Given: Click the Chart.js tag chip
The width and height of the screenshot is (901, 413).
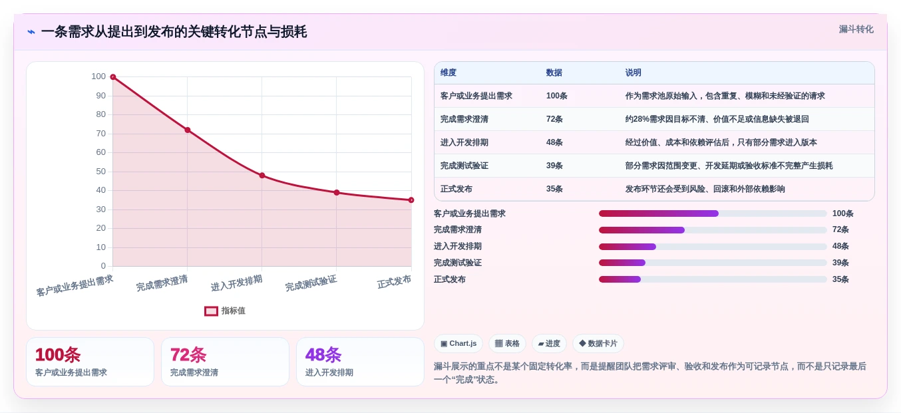Looking at the screenshot, I should (x=458, y=344).
